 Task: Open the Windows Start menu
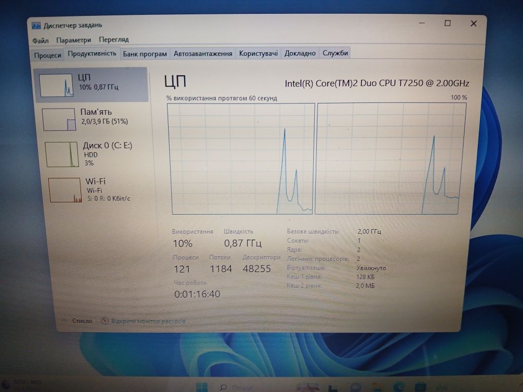coord(202,387)
